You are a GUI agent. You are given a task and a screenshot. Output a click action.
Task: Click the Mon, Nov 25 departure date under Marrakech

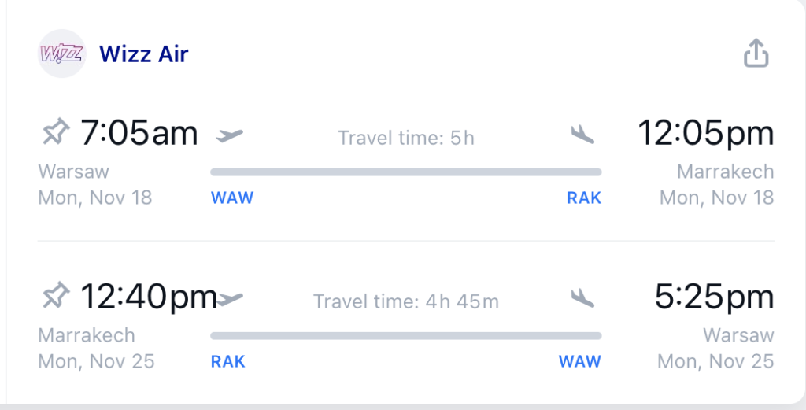pyautogui.click(x=96, y=362)
